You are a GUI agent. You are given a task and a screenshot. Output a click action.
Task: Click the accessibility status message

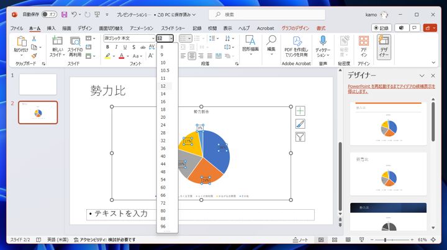coord(105,239)
